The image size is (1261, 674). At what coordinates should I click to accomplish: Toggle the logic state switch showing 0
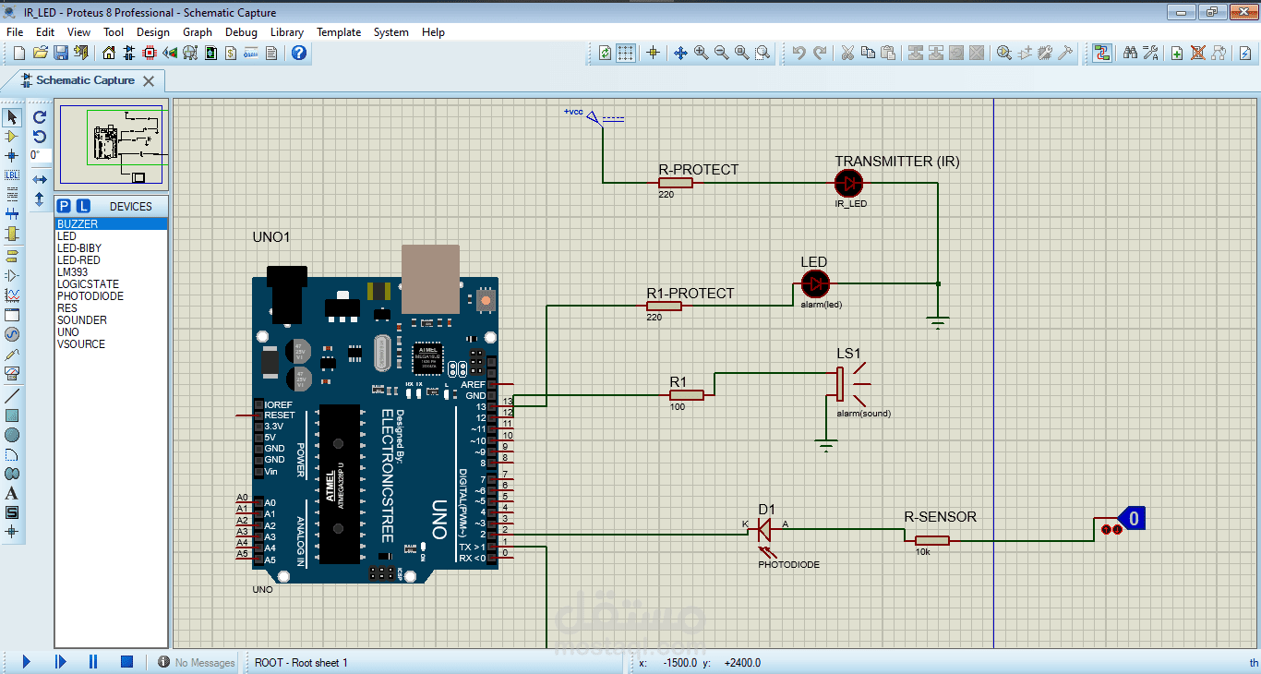[1134, 518]
